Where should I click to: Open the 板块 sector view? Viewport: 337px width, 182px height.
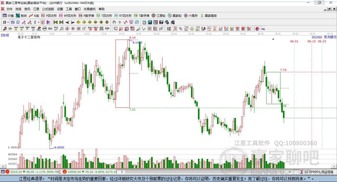(x=21, y=16)
